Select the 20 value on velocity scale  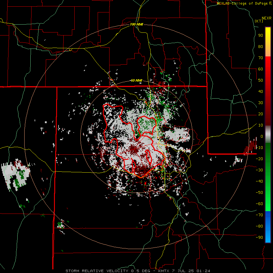pos(261,114)
